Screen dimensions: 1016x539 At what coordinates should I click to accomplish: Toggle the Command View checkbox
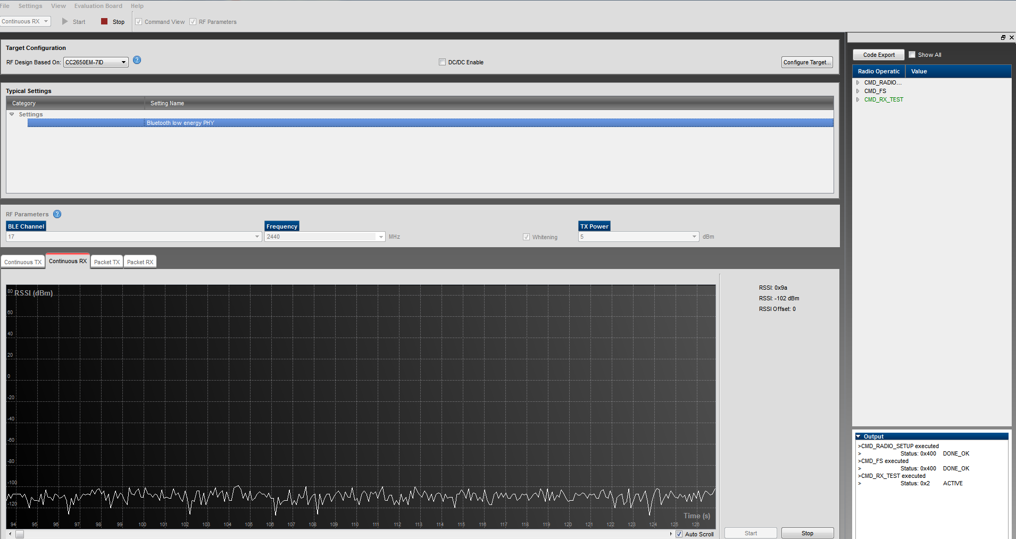pos(139,22)
